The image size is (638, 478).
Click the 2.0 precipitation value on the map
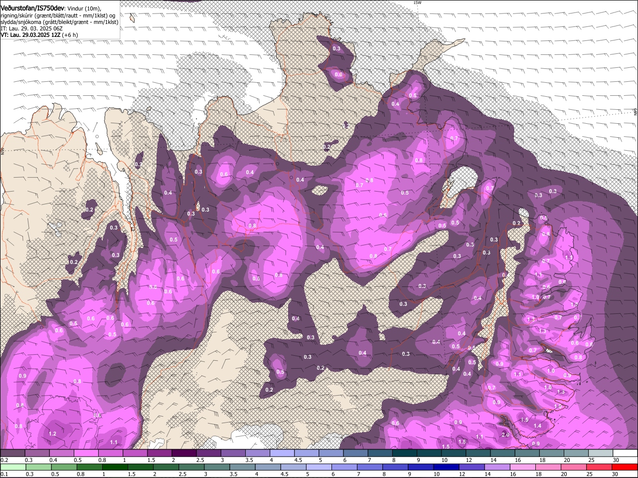pos(505,435)
